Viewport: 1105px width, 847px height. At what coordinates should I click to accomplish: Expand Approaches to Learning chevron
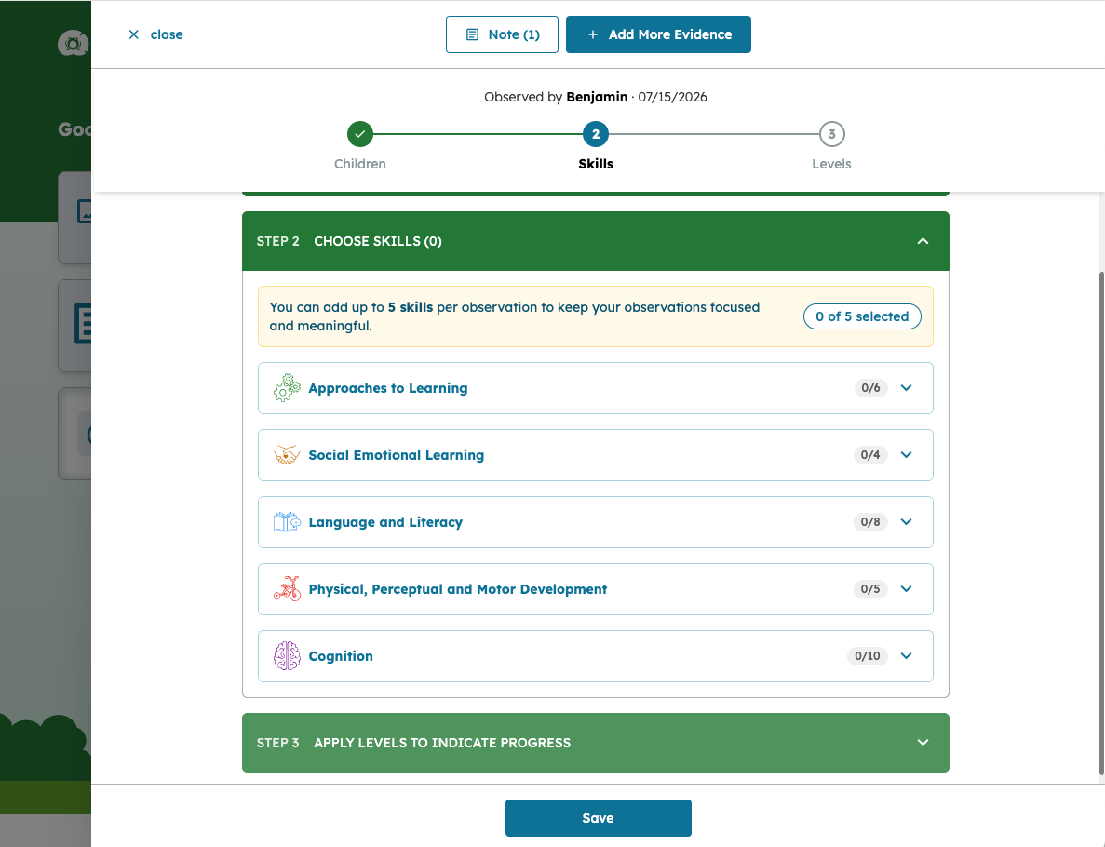pyautogui.click(x=907, y=388)
